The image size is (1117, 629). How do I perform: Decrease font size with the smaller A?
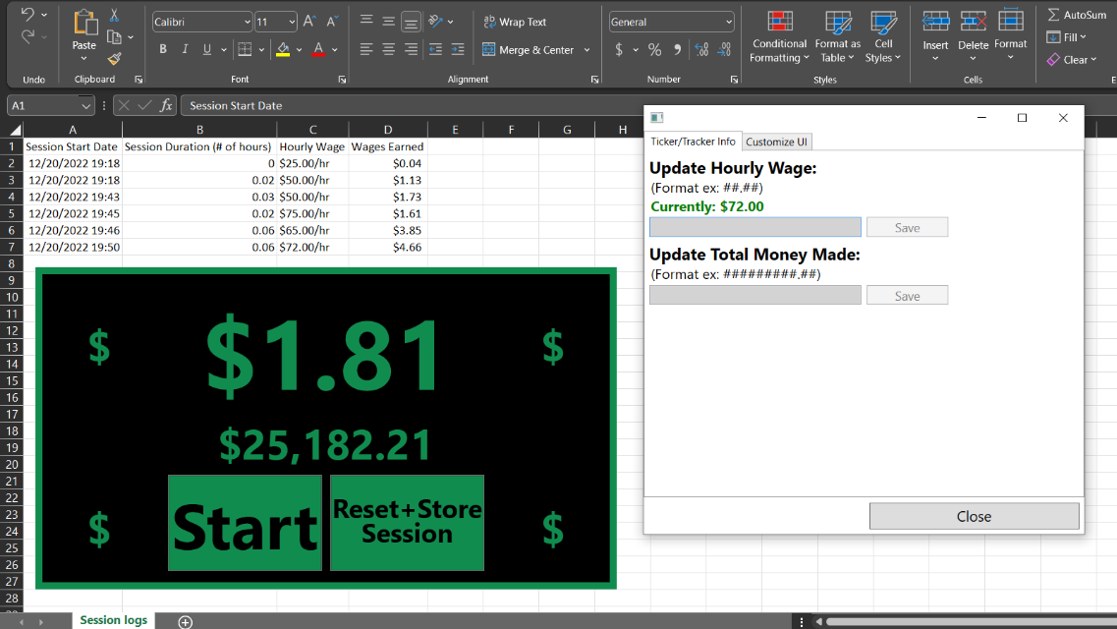click(332, 22)
